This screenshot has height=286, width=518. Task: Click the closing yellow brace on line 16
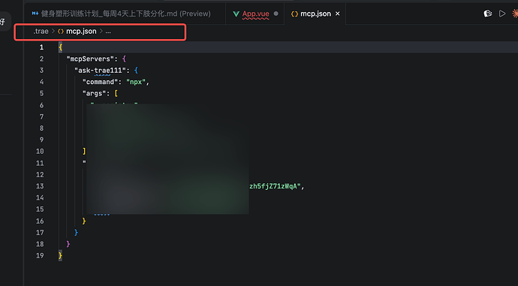84,221
